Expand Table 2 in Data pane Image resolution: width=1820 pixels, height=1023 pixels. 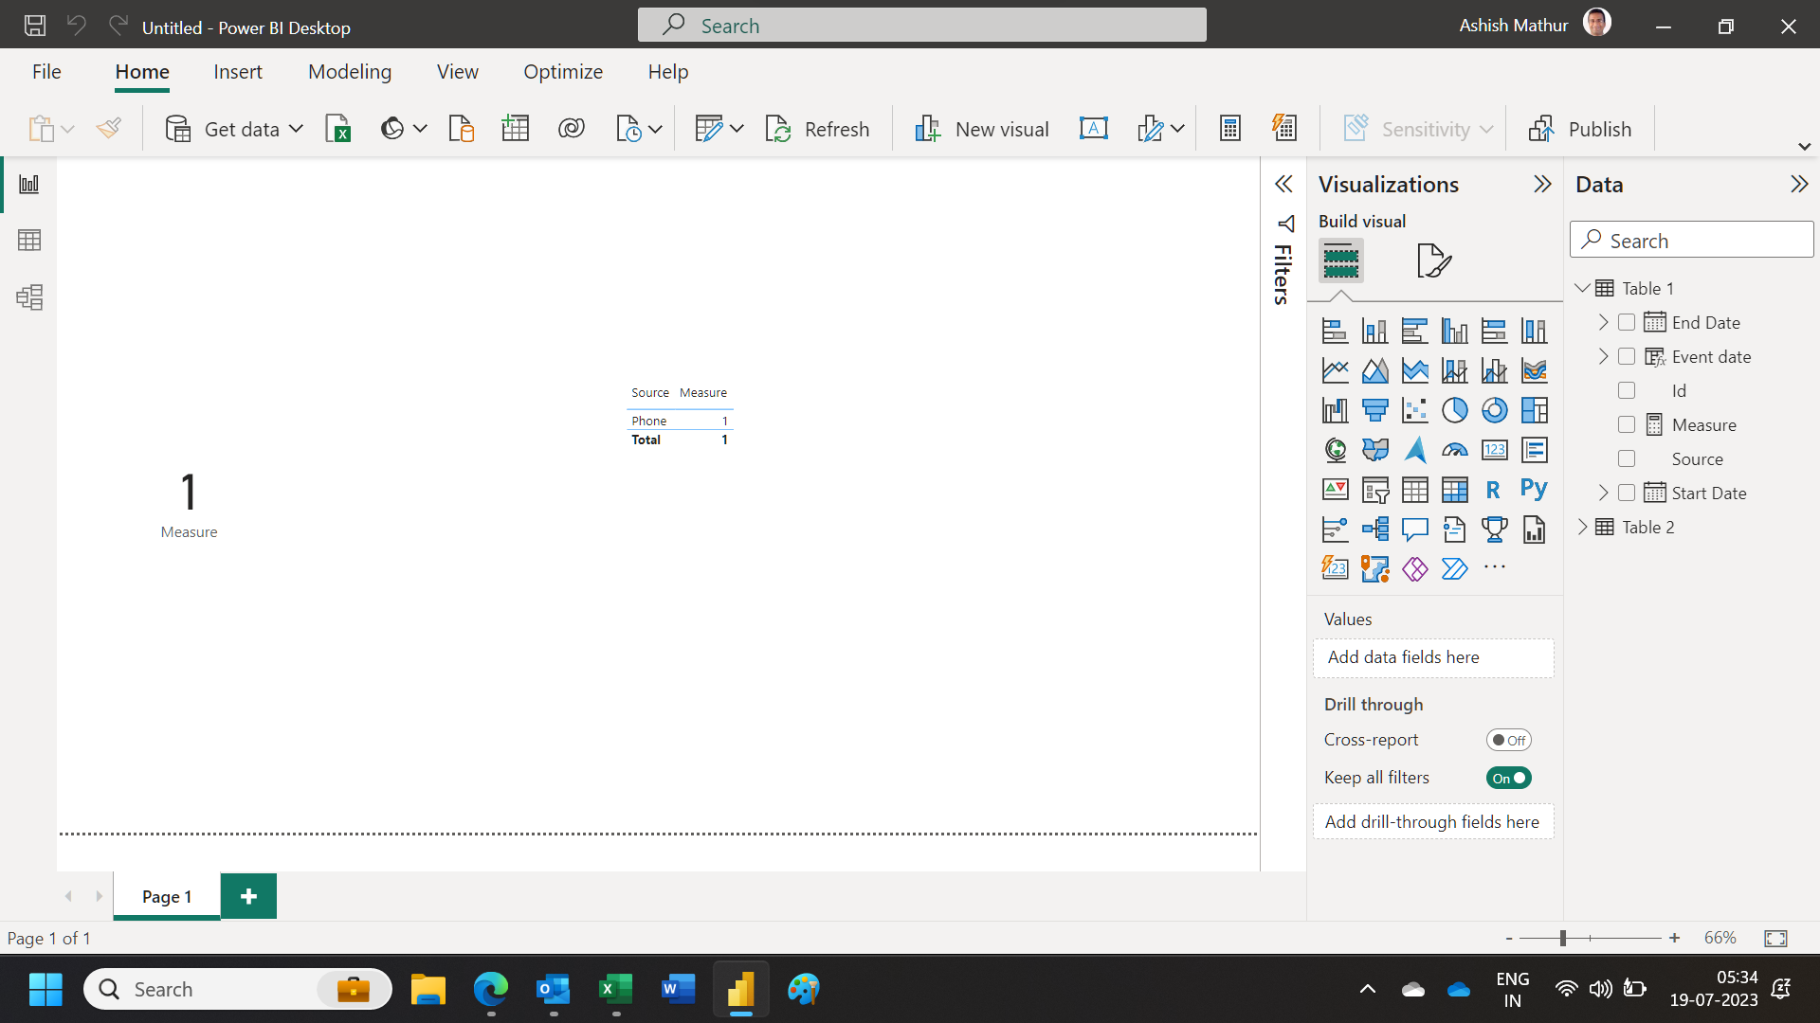[1582, 527]
